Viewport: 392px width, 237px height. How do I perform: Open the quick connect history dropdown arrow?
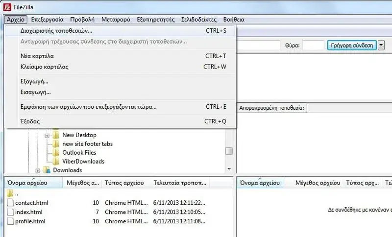click(381, 46)
